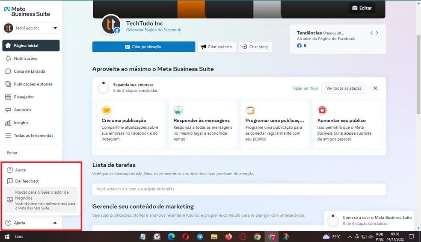Show hidden tray icons arrow
This screenshot has height=242, width=421.
click(350, 236)
